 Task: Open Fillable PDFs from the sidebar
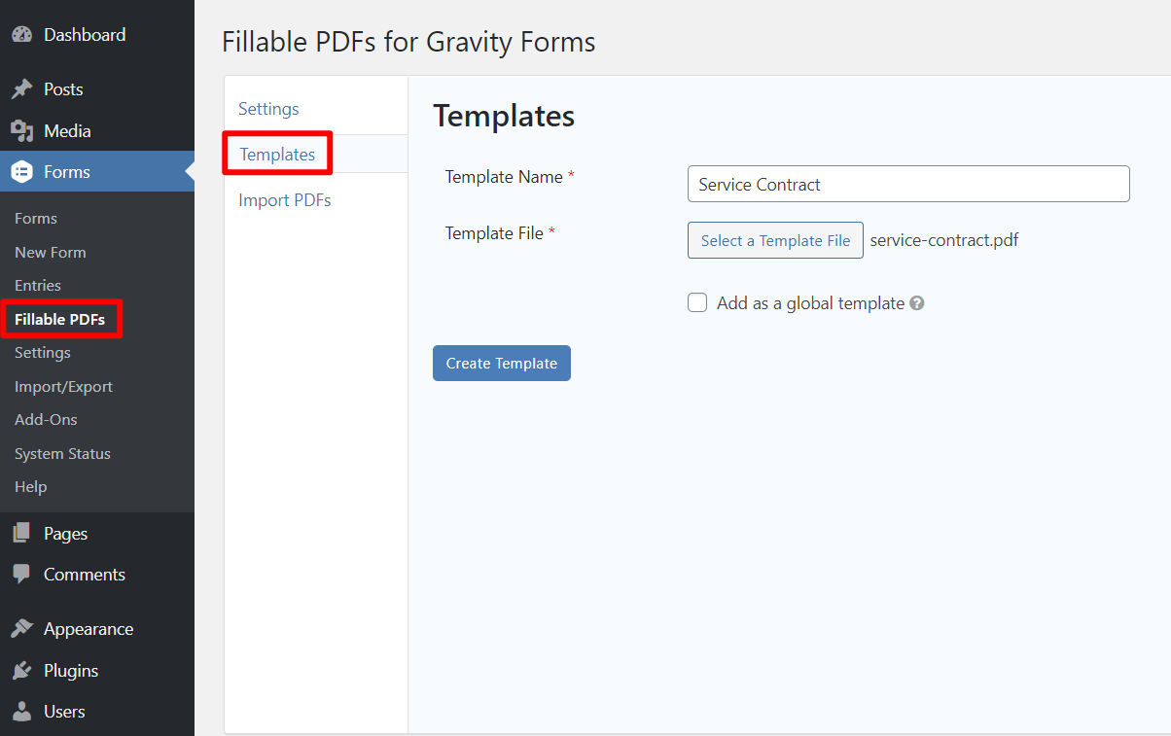click(x=59, y=318)
